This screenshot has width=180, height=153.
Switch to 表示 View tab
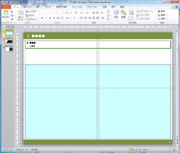[x=113, y=7]
